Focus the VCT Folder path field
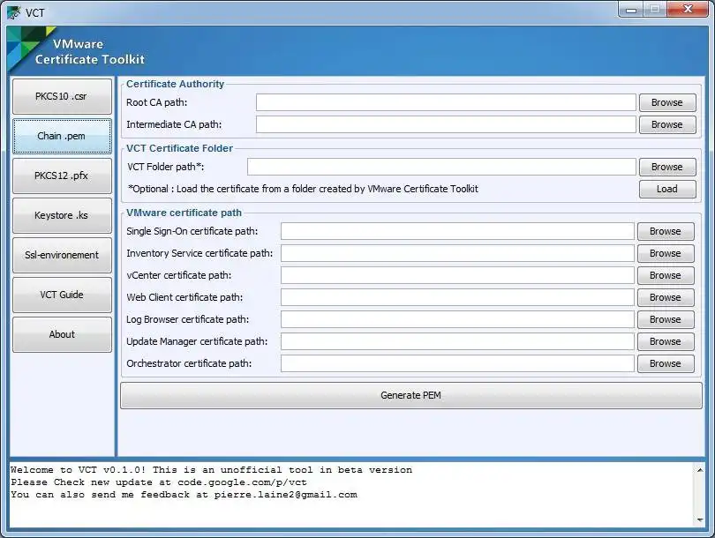Viewport: 715px width, 538px height. (x=441, y=167)
